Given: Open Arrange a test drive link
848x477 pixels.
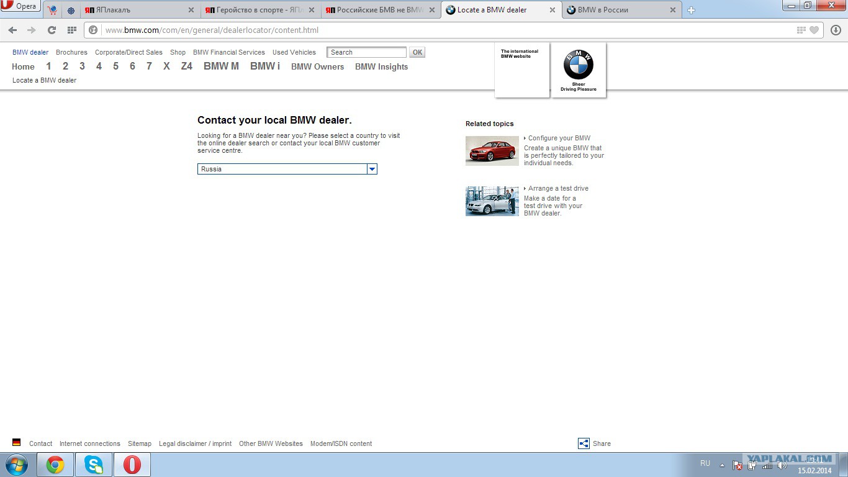Looking at the screenshot, I should click(x=558, y=188).
